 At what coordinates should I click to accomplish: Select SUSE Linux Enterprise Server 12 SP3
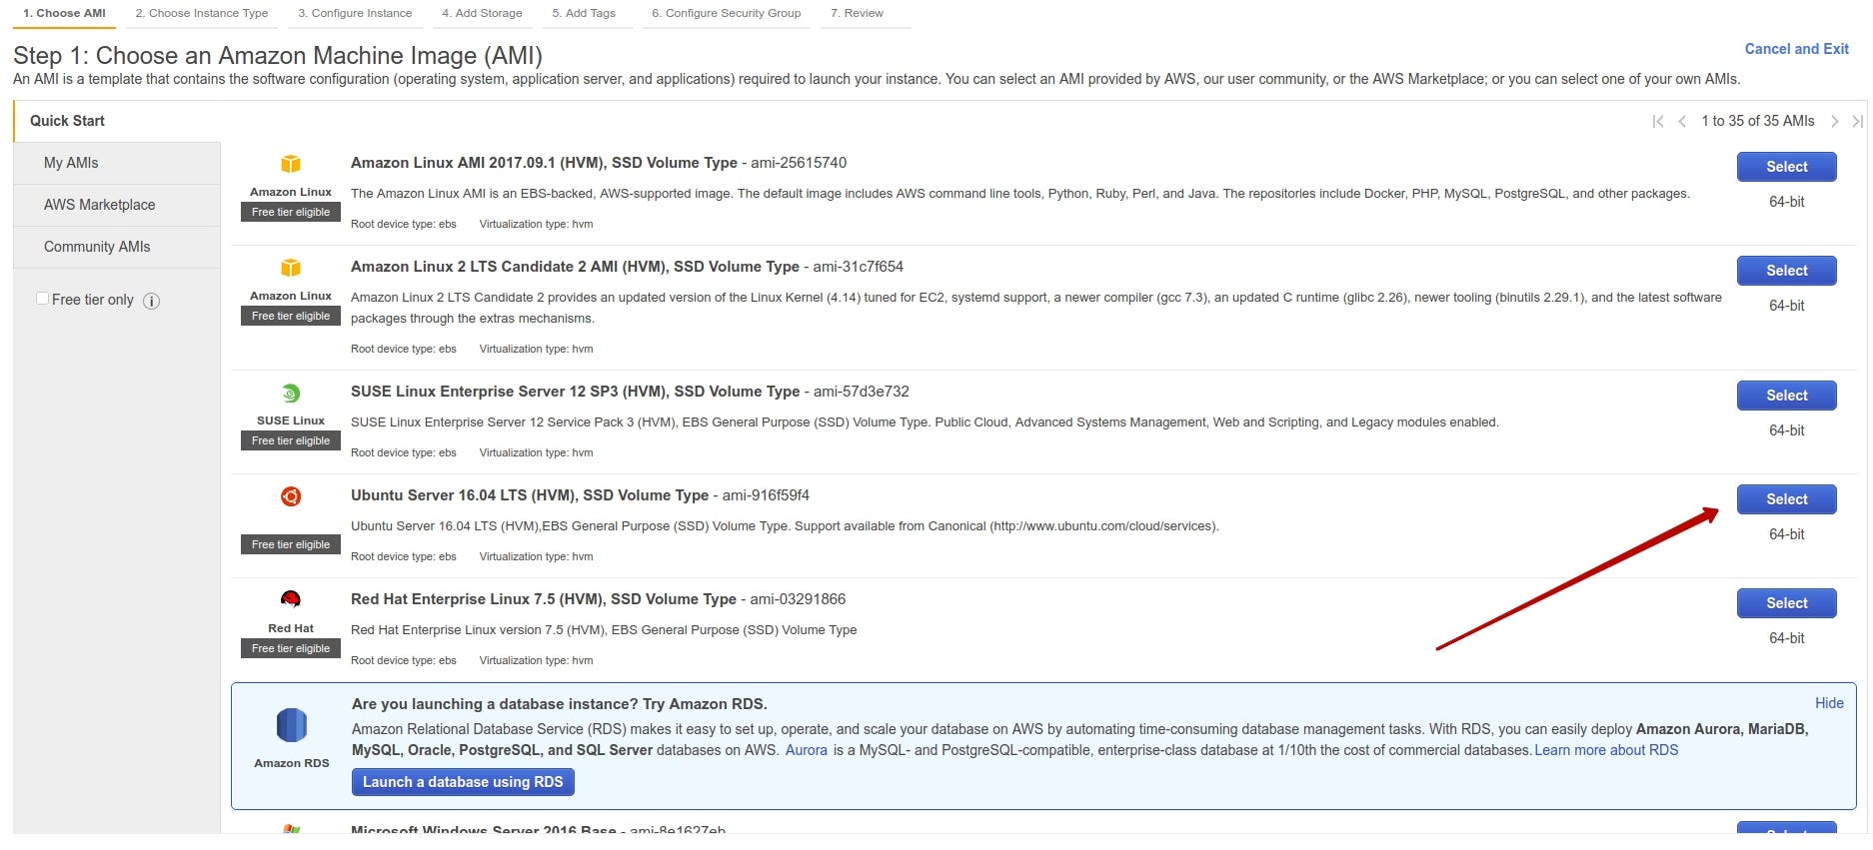pos(1786,396)
